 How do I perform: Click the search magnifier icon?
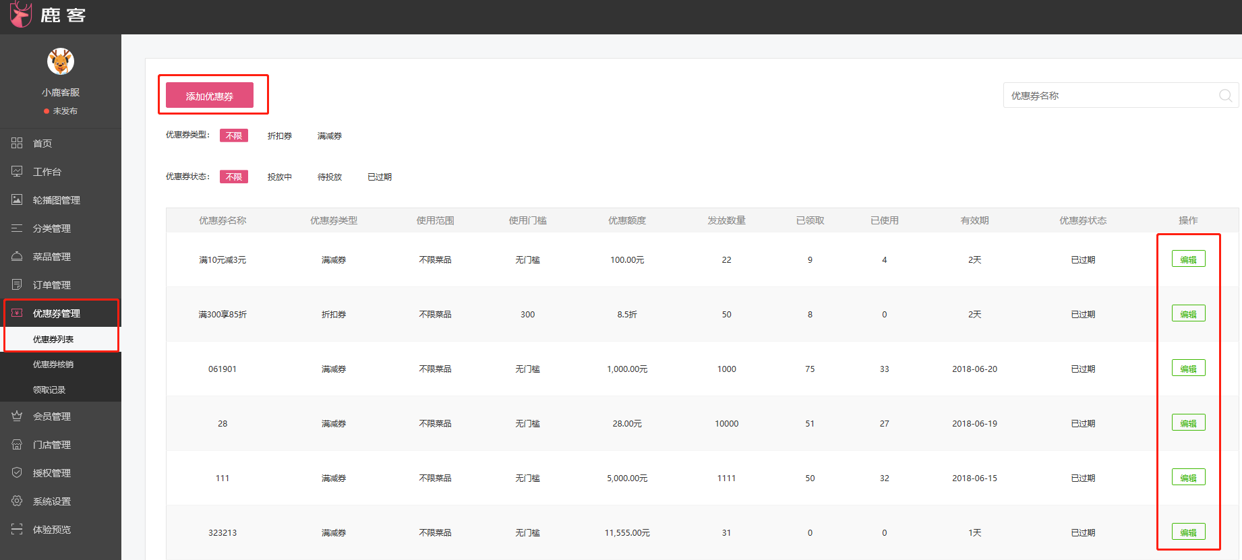1225,96
